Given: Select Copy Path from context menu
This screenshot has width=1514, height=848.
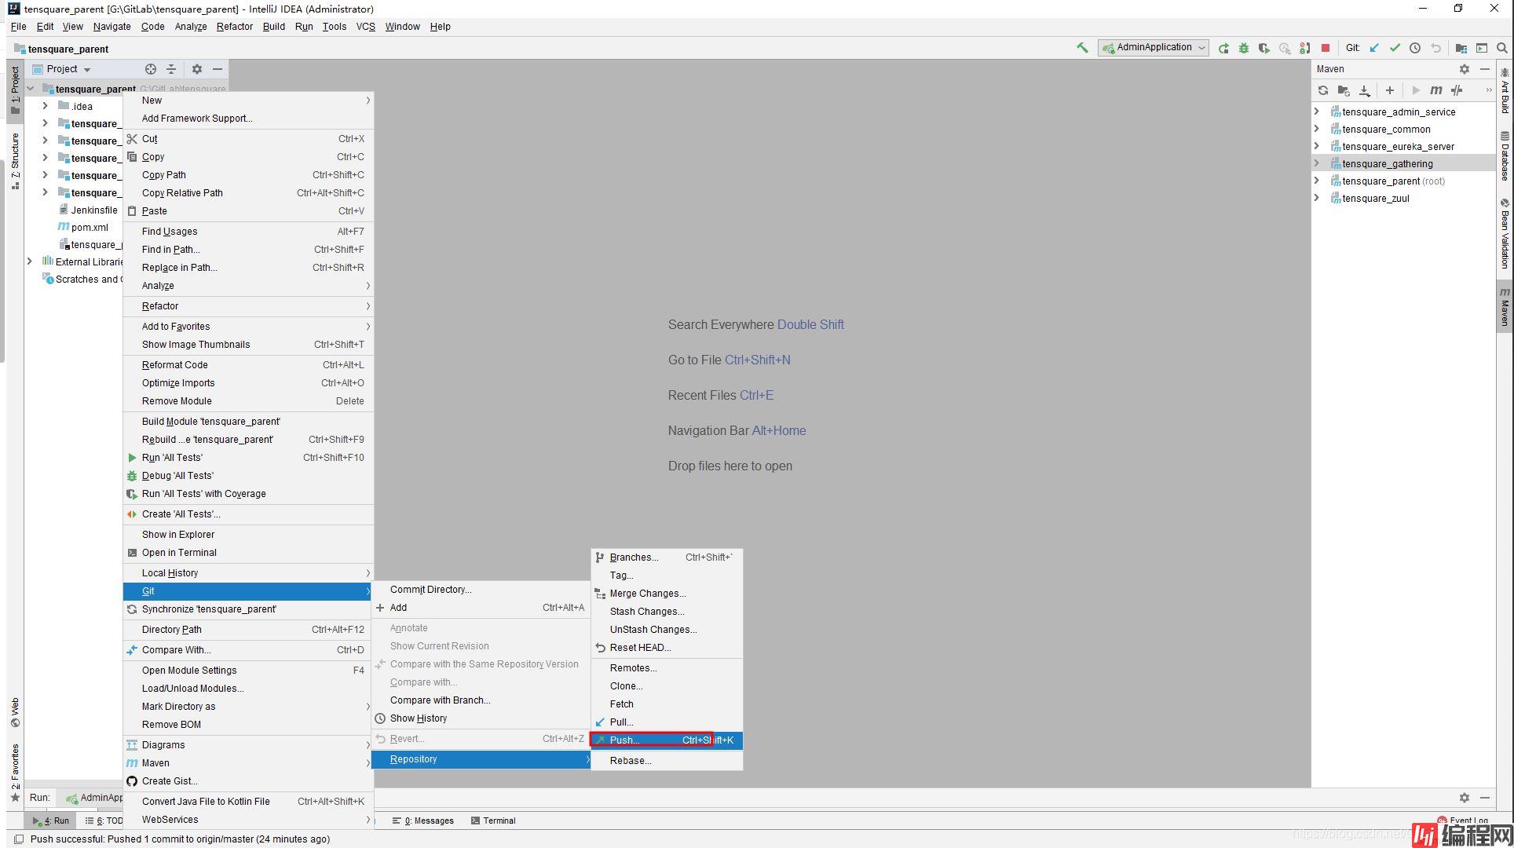Looking at the screenshot, I should click(x=248, y=175).
